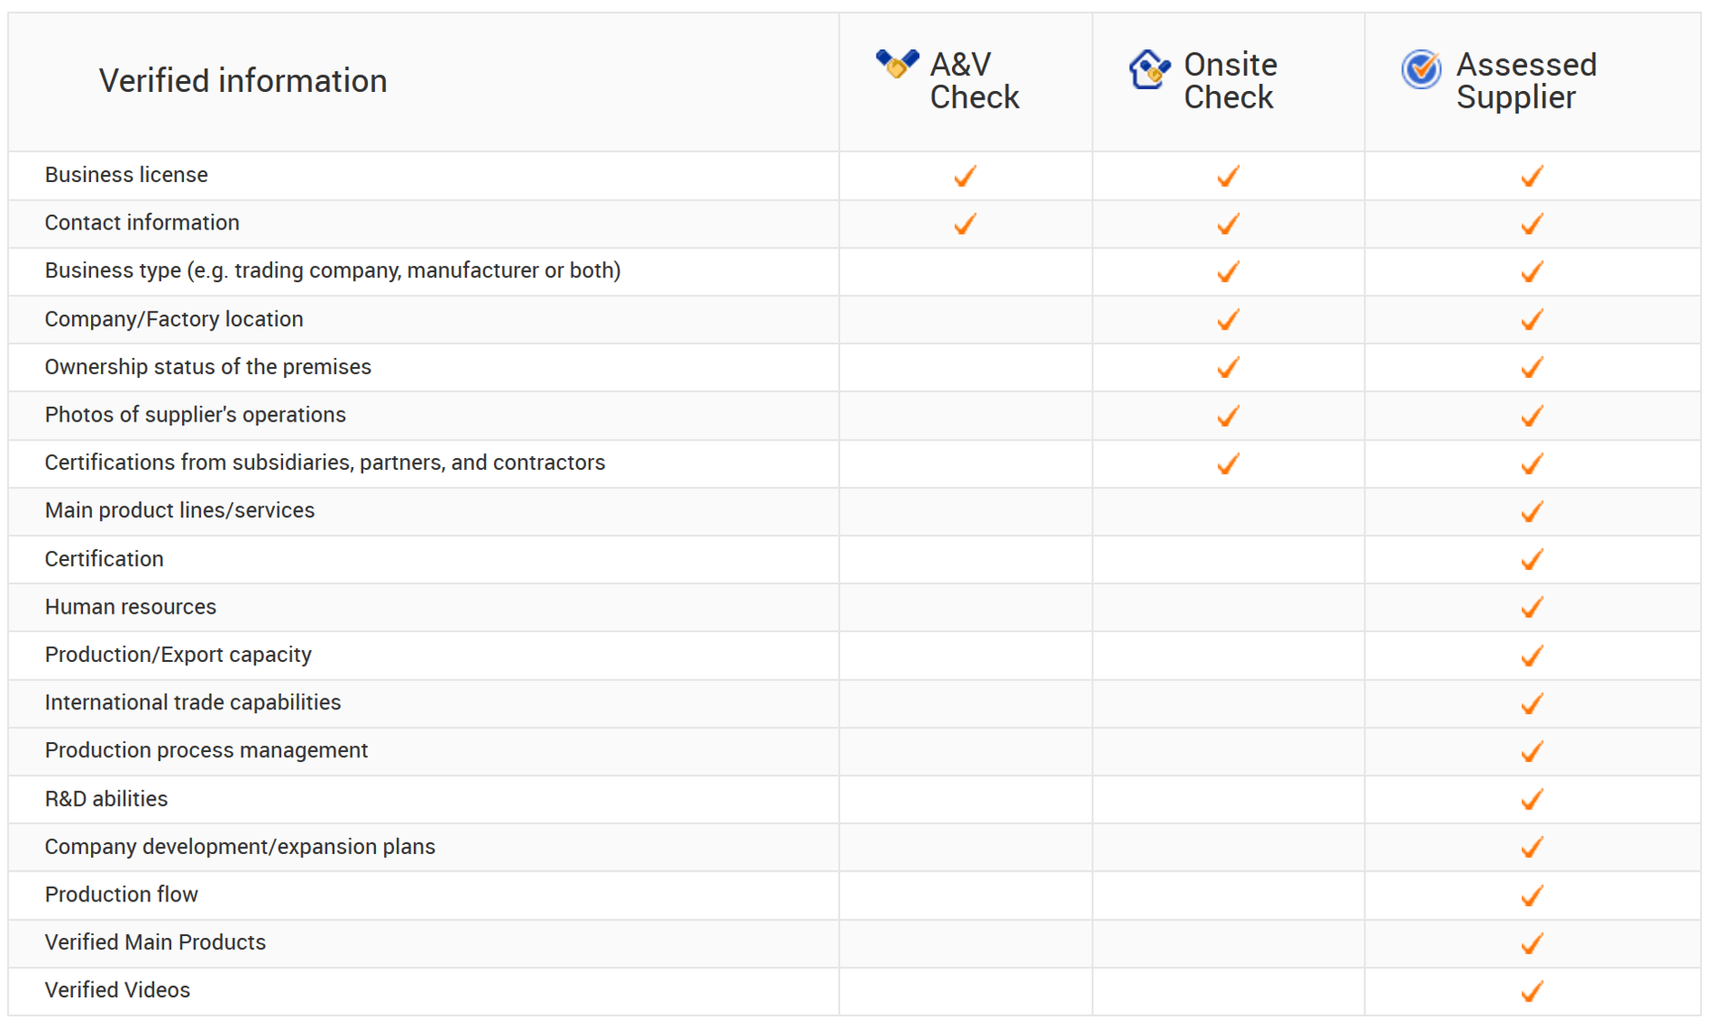
Task: Click the Ownership status of the premises label
Action: pos(208,367)
